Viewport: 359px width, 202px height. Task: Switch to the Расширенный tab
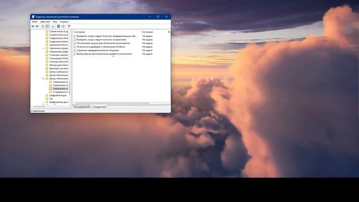pos(81,107)
